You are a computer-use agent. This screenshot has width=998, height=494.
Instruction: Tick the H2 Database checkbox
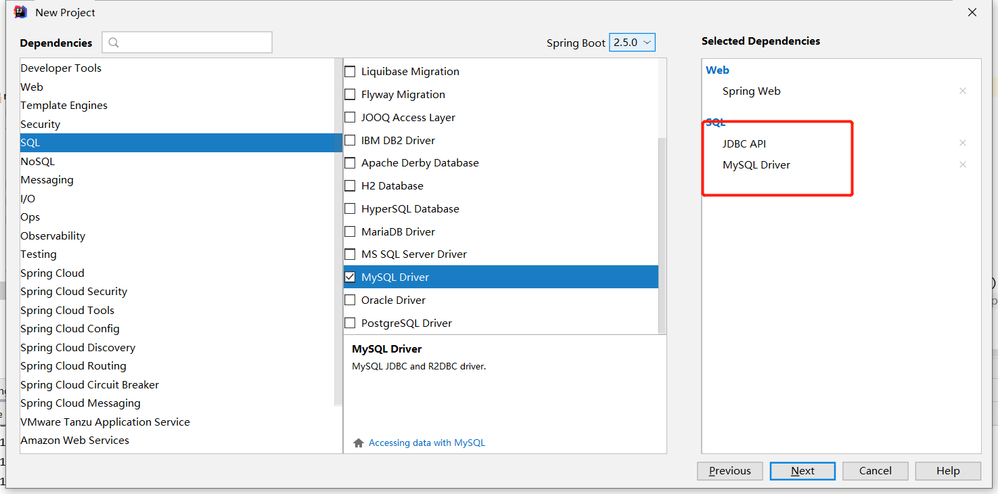coord(350,185)
